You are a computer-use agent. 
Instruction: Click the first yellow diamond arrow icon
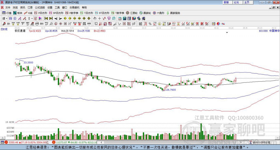tap(65, 19)
